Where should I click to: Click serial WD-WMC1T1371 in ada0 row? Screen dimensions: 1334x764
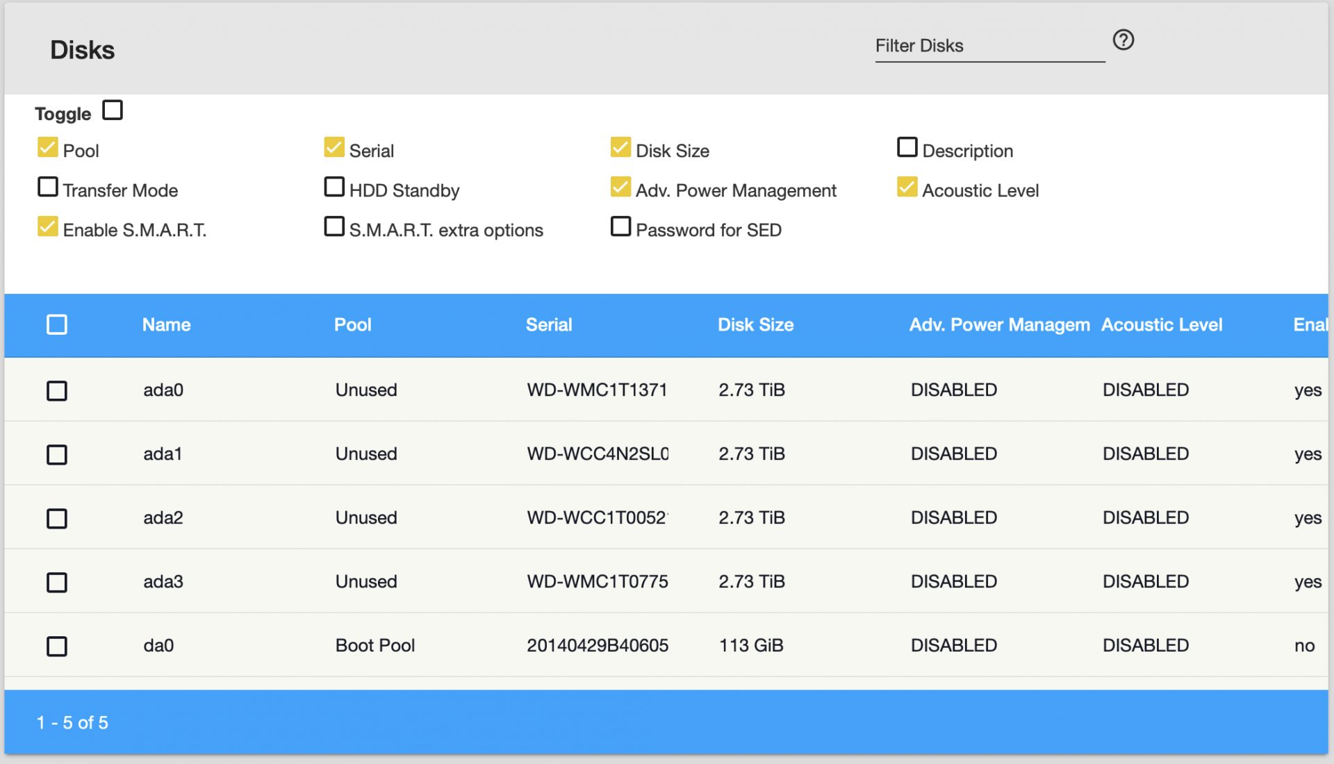tap(598, 390)
